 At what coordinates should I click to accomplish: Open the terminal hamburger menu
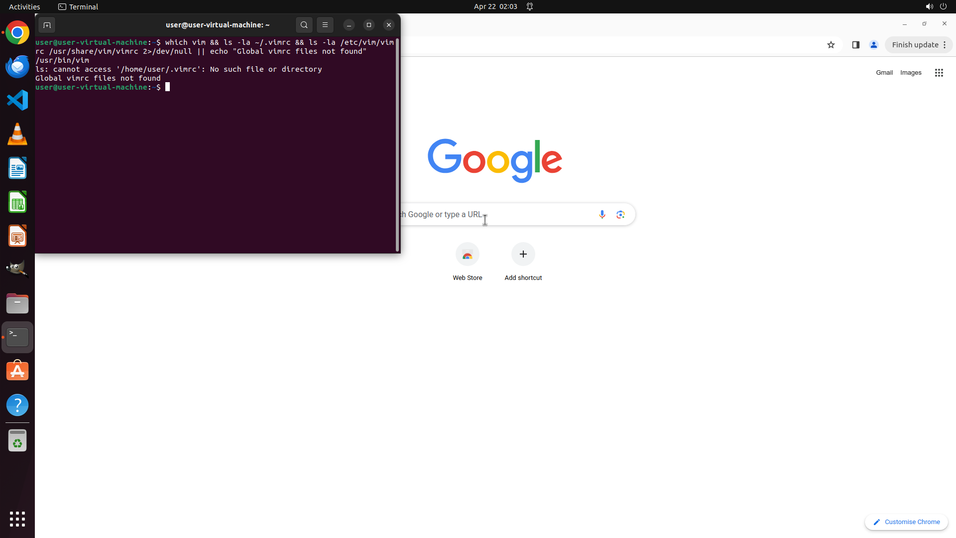coord(325,25)
